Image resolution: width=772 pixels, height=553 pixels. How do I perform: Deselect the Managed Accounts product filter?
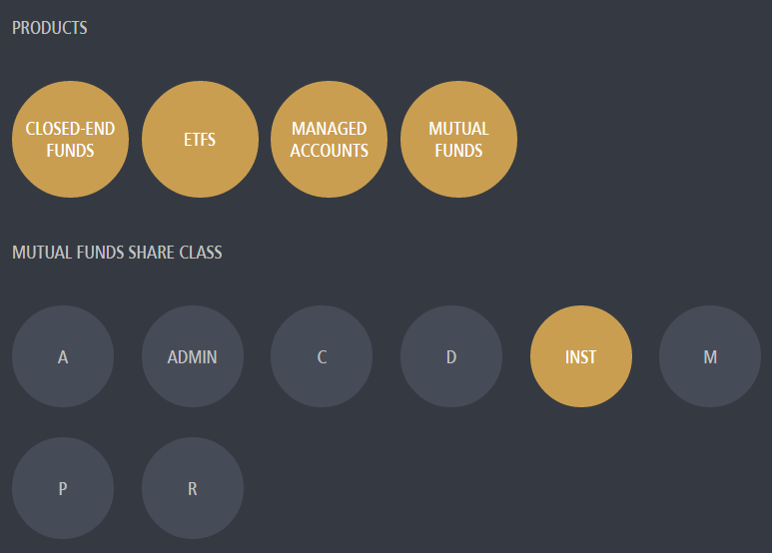coord(330,140)
